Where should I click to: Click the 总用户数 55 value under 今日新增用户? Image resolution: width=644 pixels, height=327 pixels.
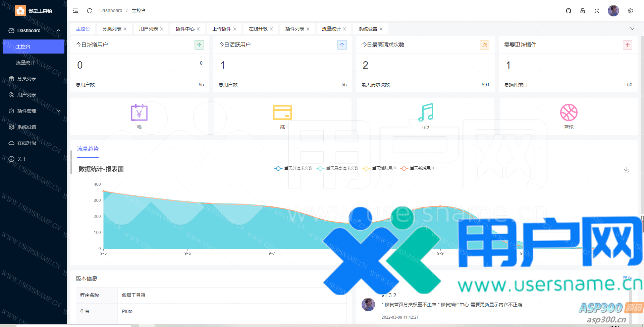(x=201, y=85)
